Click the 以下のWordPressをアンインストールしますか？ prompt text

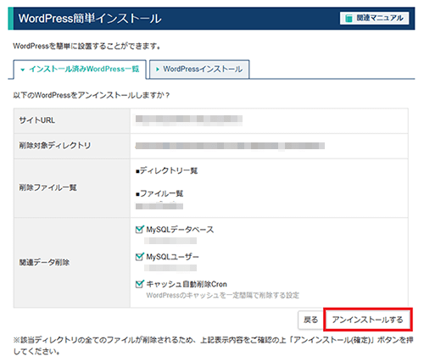click(91, 95)
